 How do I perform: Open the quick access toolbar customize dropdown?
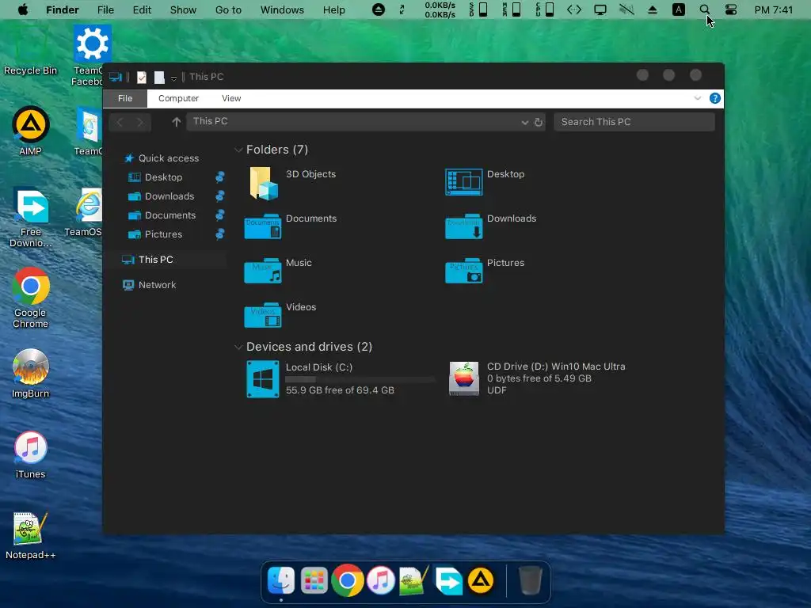coord(173,78)
